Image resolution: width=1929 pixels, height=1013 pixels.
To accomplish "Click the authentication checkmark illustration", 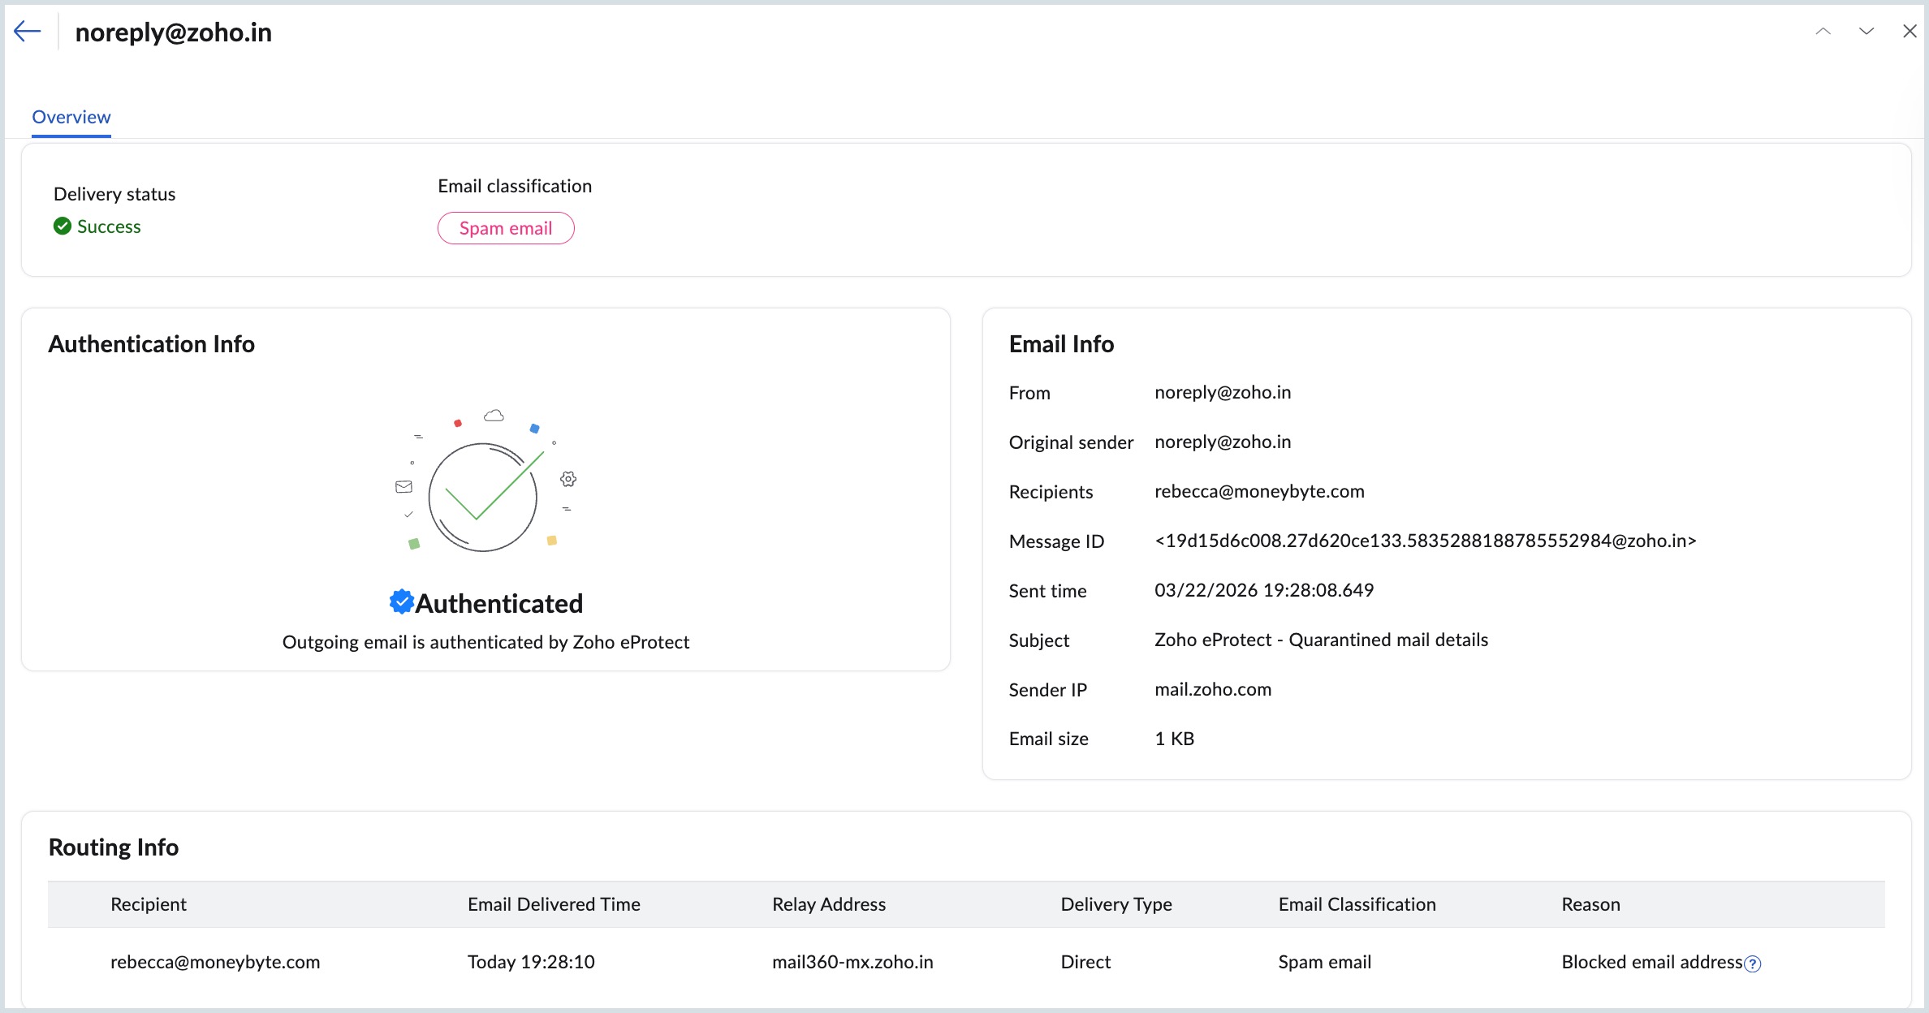I will (485, 481).
